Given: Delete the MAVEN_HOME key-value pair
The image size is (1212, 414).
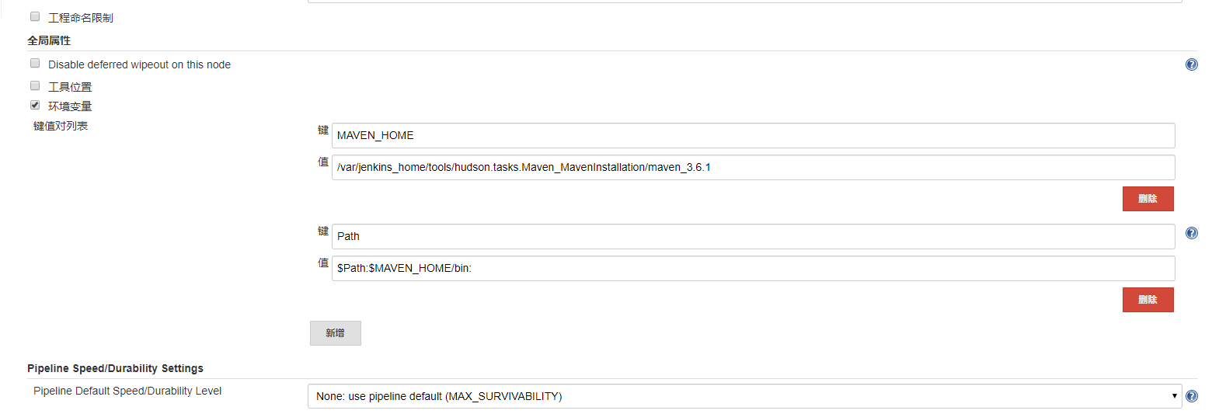Looking at the screenshot, I should tap(1148, 199).
